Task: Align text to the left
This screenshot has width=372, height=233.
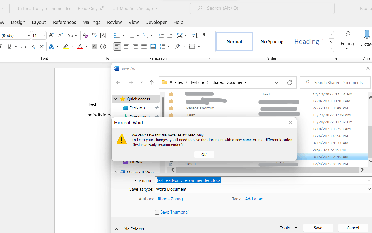Action: [117, 46]
